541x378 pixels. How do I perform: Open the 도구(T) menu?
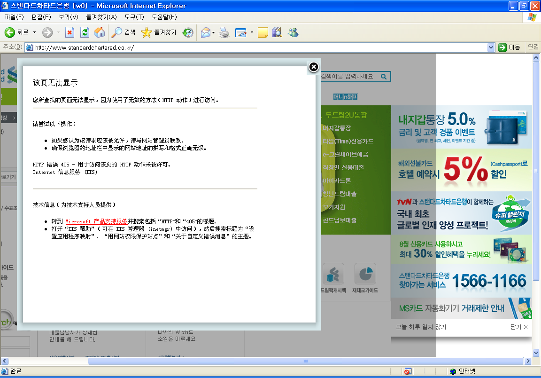134,17
